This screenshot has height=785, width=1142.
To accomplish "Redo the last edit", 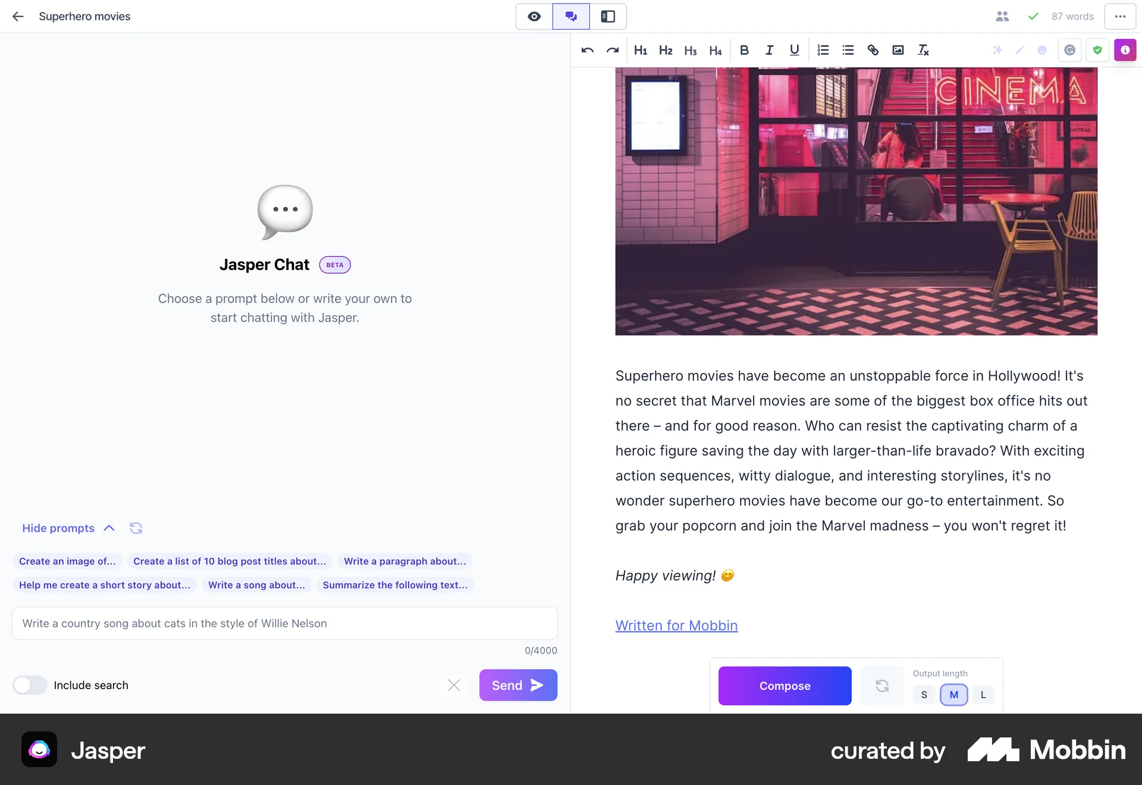I will coord(613,50).
